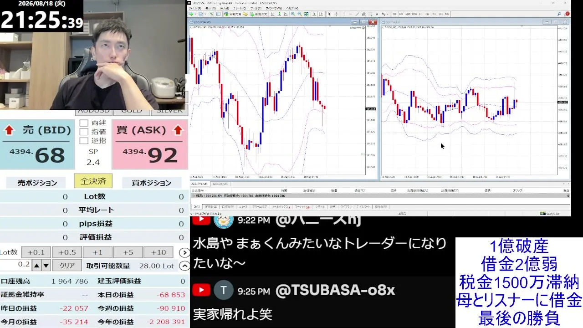Toggle the Market Watch panel icon
Viewport: 583px width, 328px height.
pyautogui.click(x=212, y=14)
